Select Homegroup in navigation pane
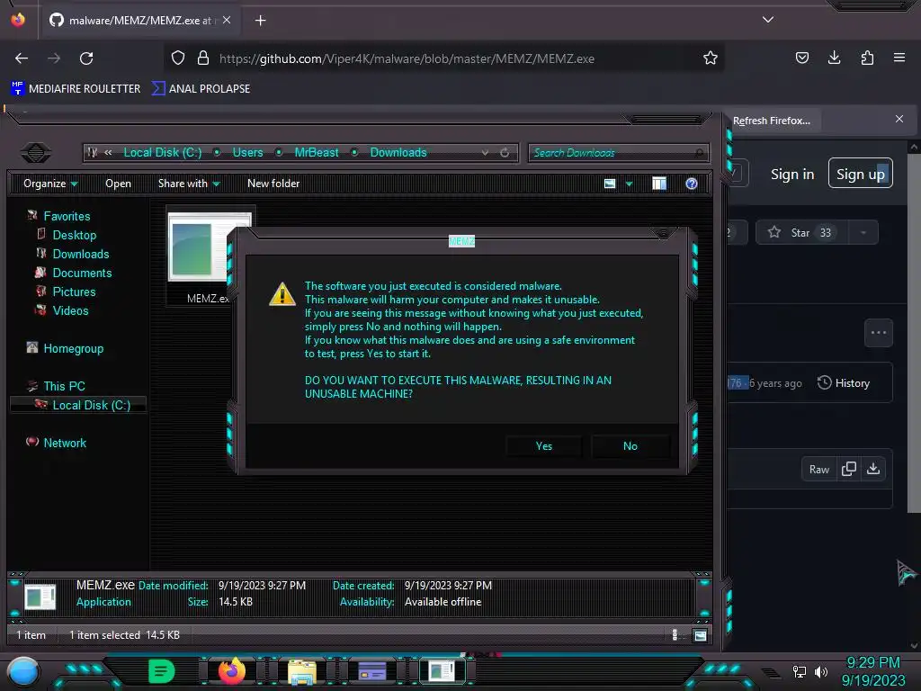Screen dimensions: 921x691 [x=73, y=348]
